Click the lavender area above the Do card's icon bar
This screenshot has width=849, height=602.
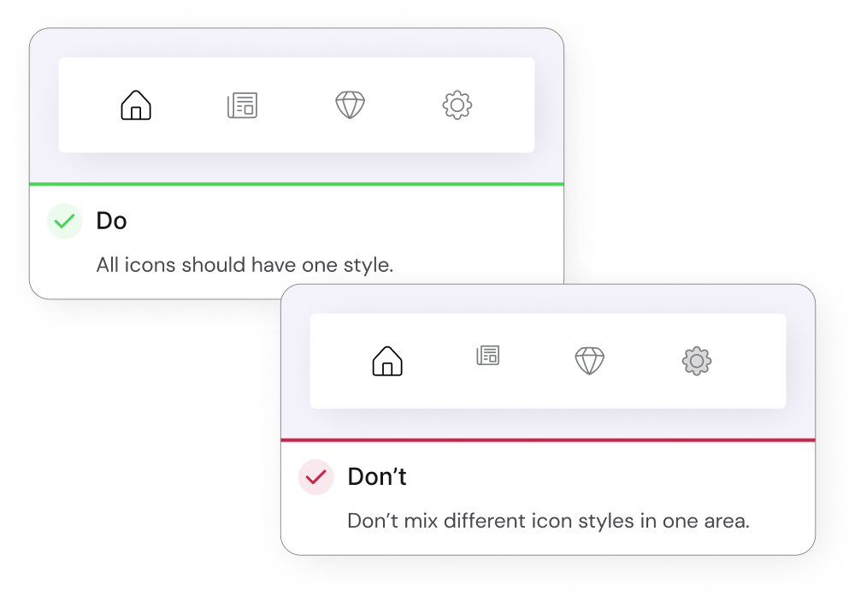(297, 43)
